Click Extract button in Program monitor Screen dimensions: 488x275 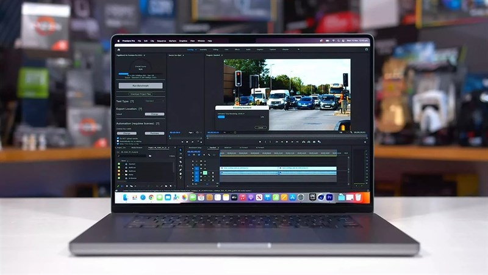pos(309,142)
